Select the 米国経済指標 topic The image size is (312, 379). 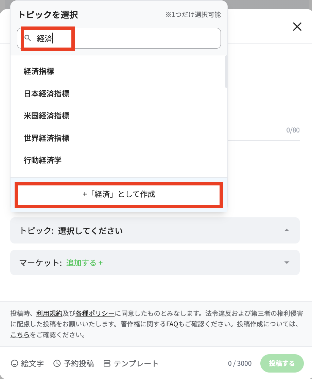46,116
